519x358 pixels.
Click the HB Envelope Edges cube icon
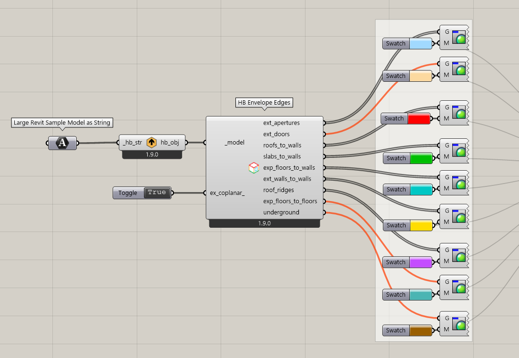tap(254, 167)
